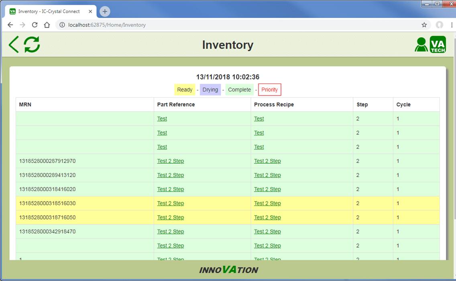Click the MRN column header
Screen dimensions: 456x281
25,105
